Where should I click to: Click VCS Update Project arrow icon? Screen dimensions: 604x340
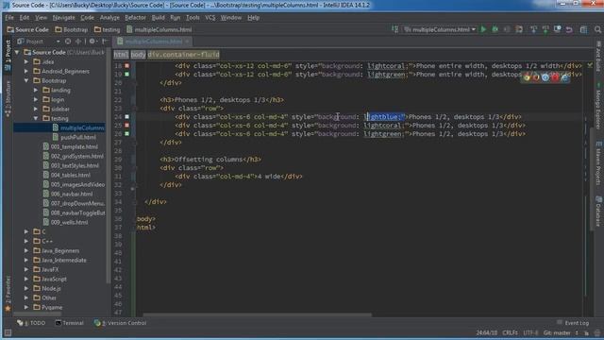pyautogui.click(x=533, y=29)
